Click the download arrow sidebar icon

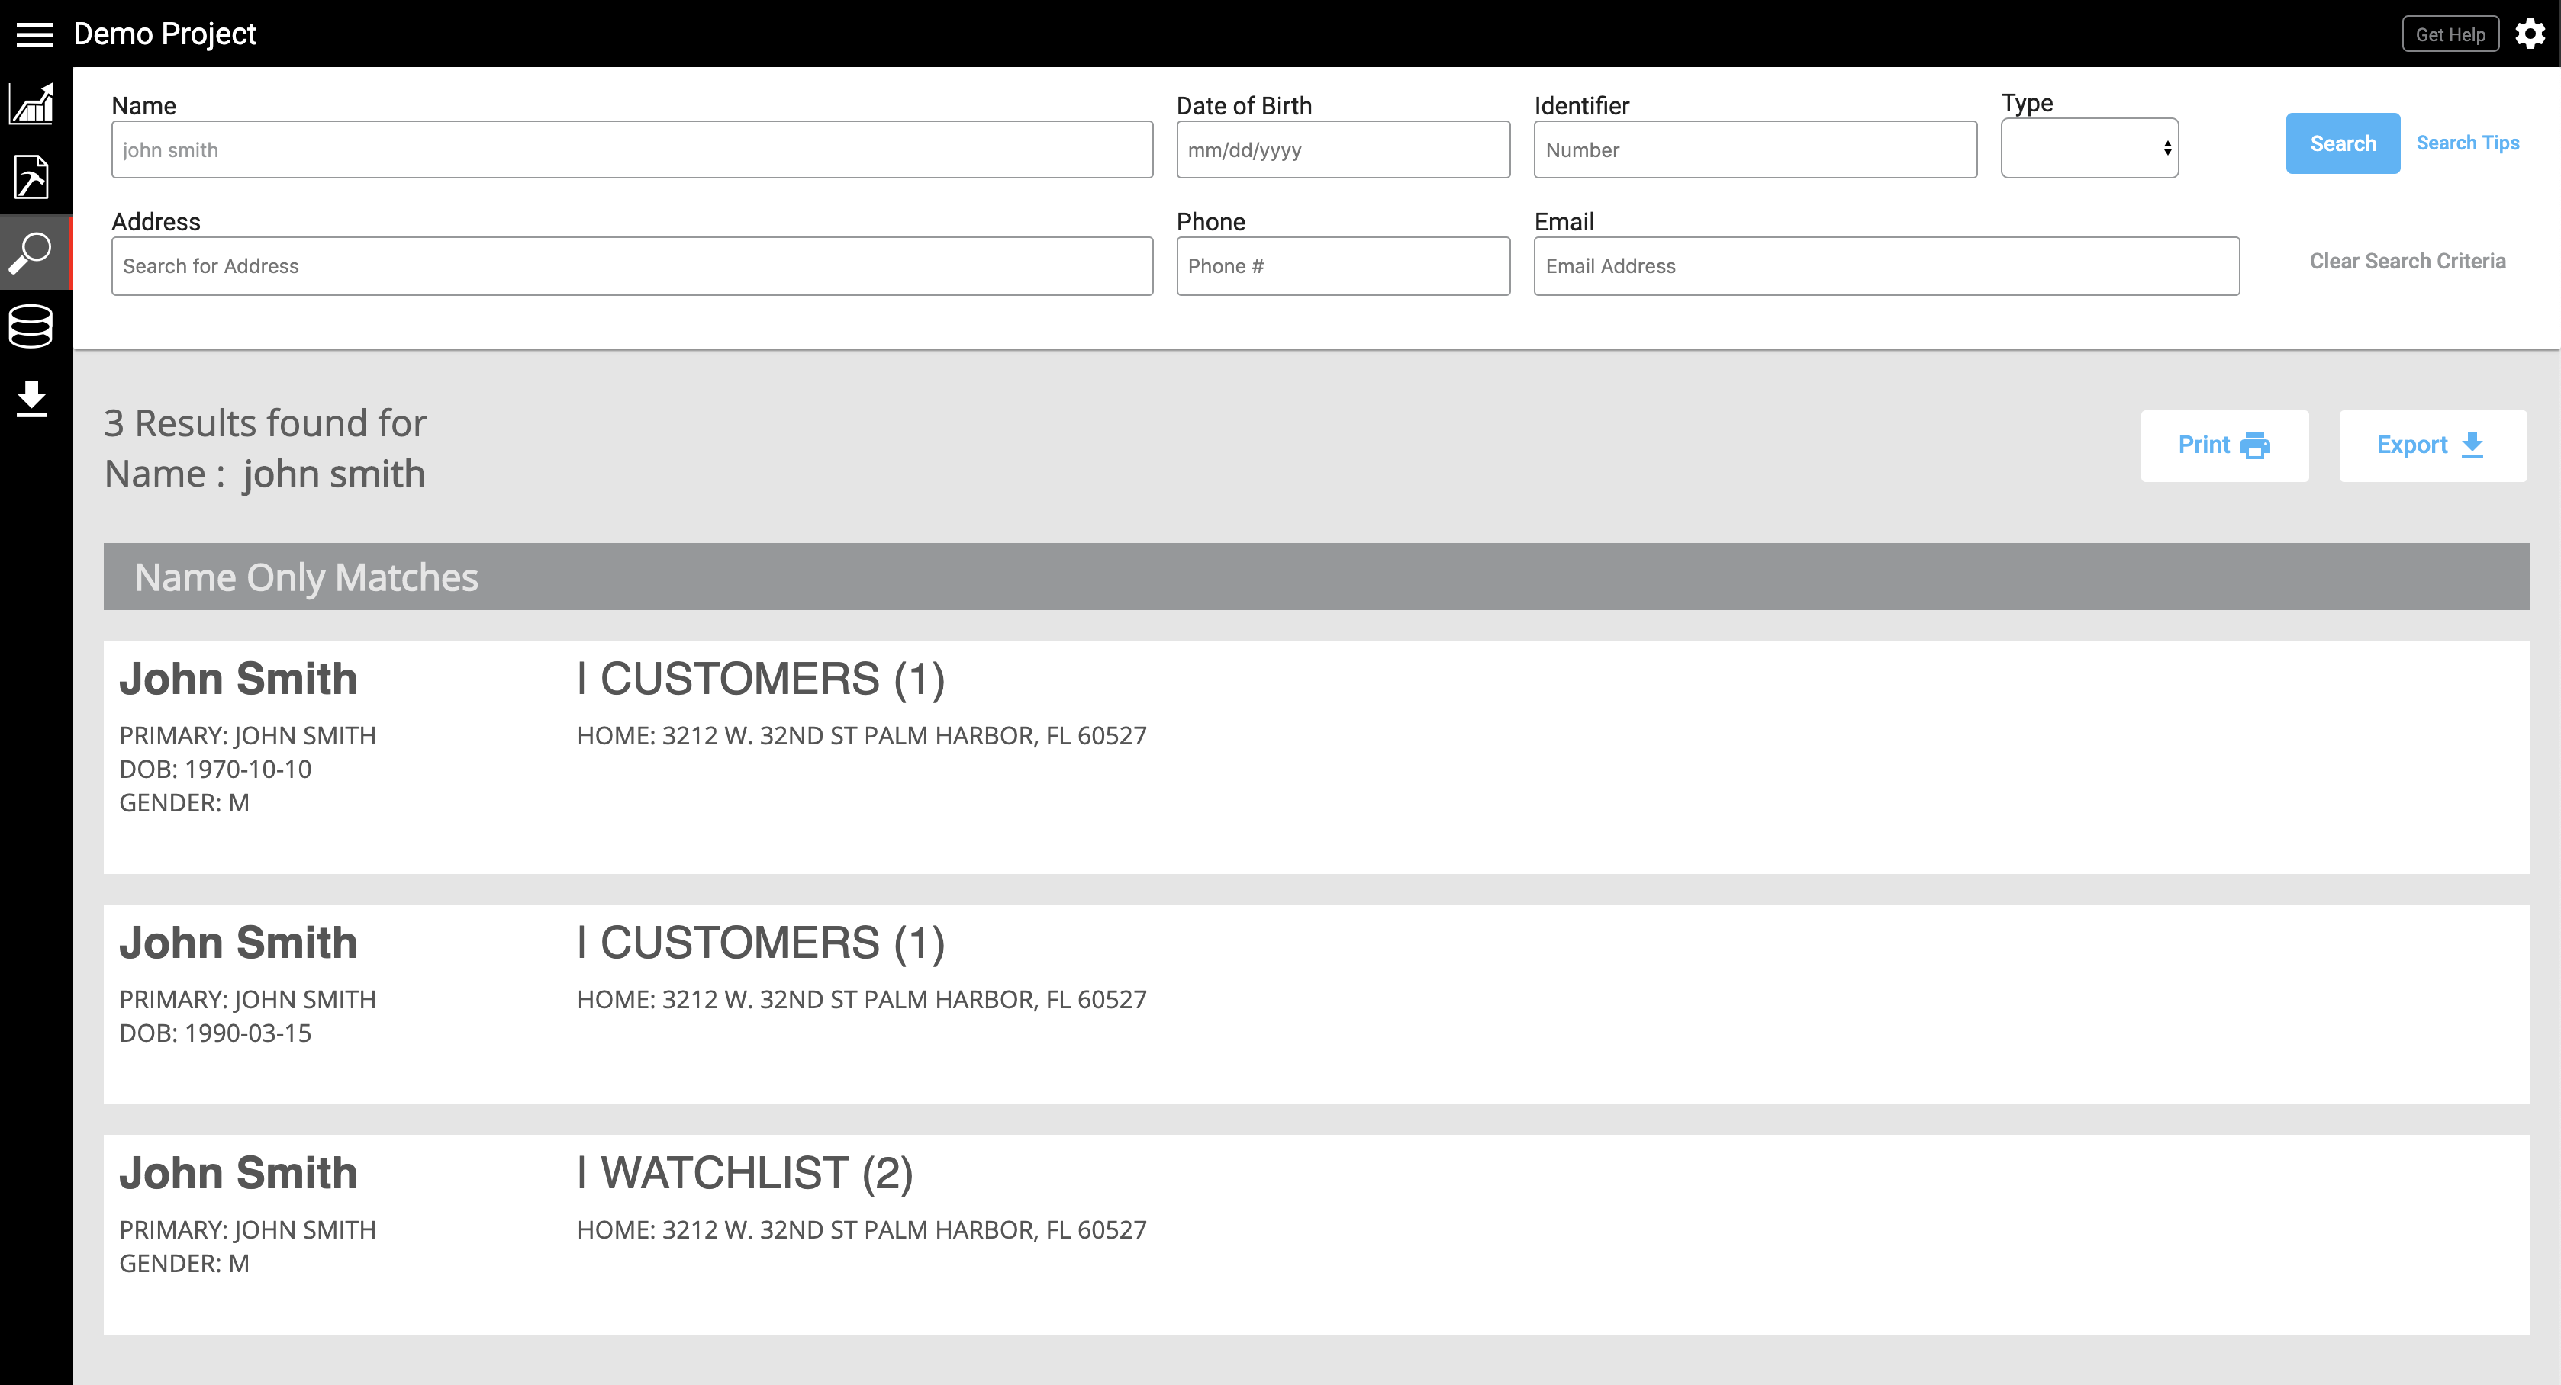[32, 398]
